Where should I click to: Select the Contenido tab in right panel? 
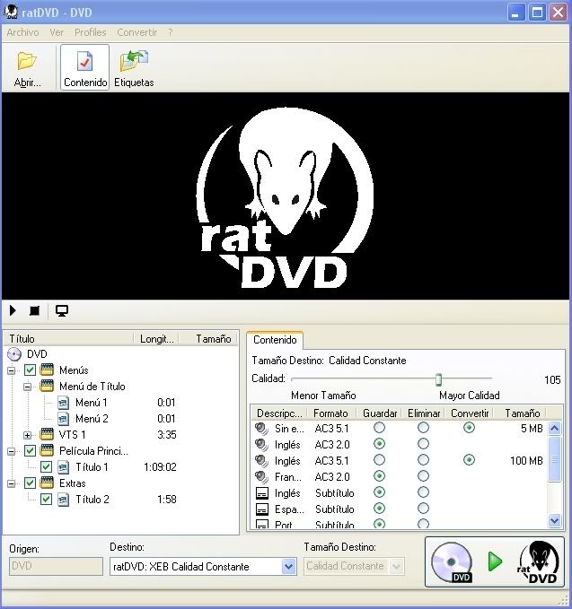coord(275,340)
